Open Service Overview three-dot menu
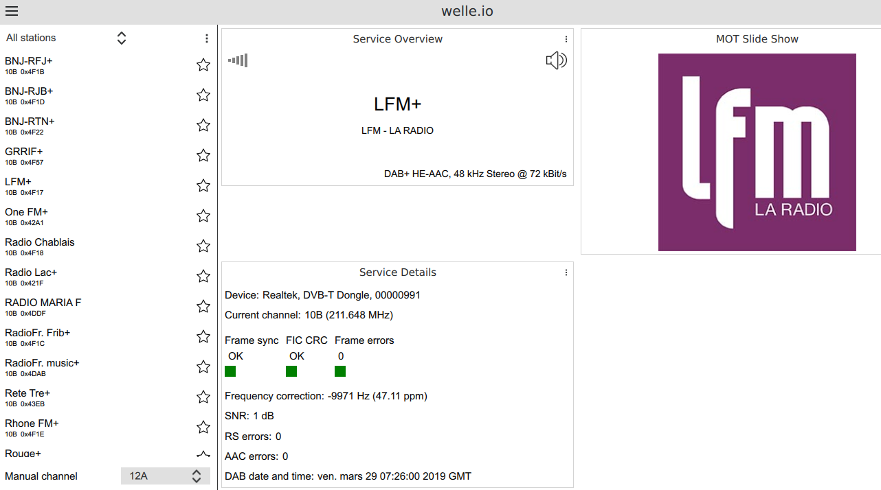The image size is (881, 490). [566, 39]
